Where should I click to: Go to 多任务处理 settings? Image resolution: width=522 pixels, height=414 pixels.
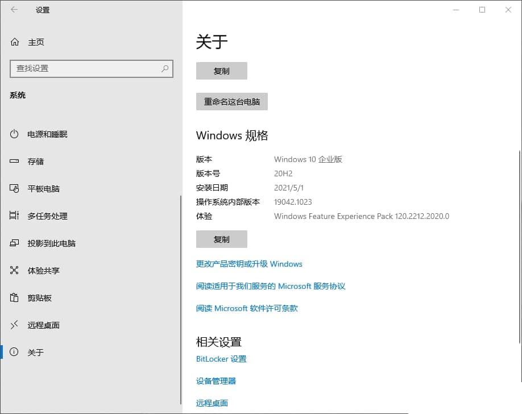point(90,216)
